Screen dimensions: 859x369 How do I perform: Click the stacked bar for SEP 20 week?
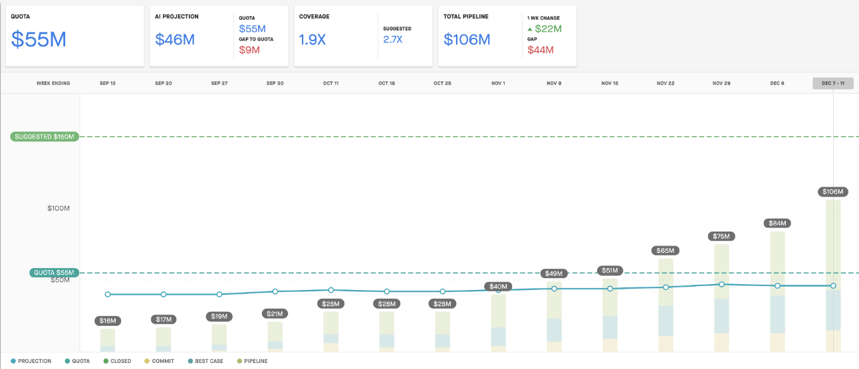tap(164, 339)
